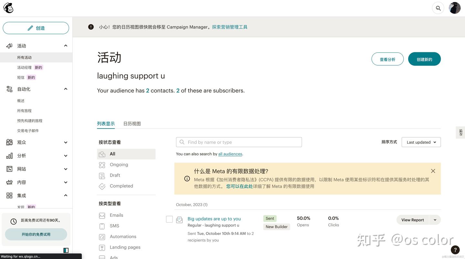This screenshot has width=465, height=259.
Task: Click the Find by name search field
Action: coord(239,142)
